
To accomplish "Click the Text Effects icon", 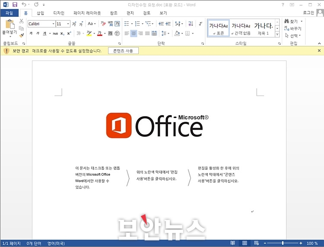I will 79,33.
